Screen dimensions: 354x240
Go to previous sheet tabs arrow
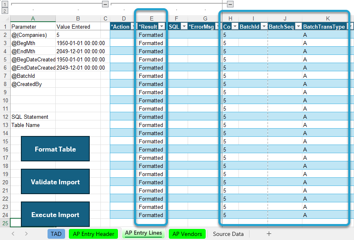(x=13, y=234)
